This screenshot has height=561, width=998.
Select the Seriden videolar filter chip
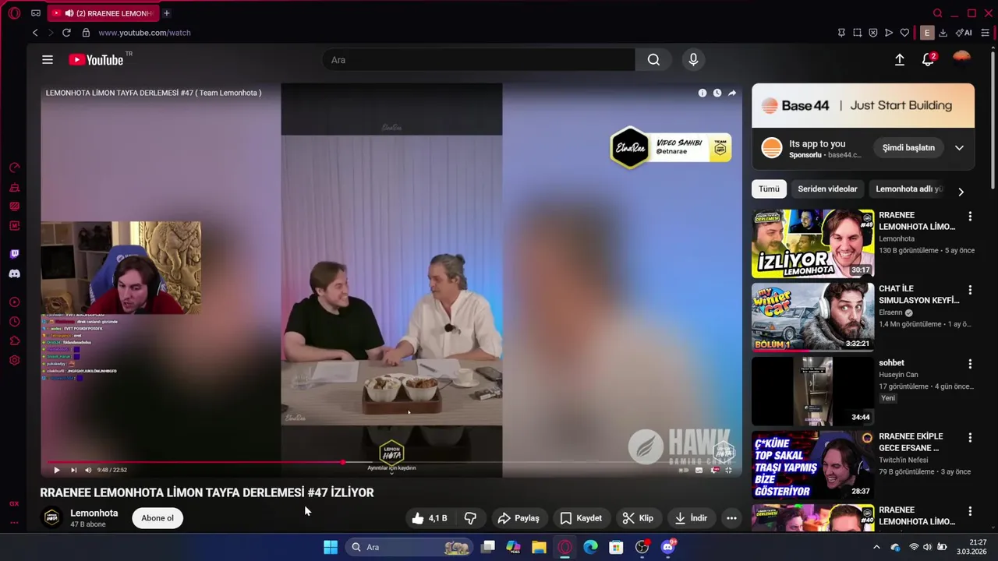827,189
